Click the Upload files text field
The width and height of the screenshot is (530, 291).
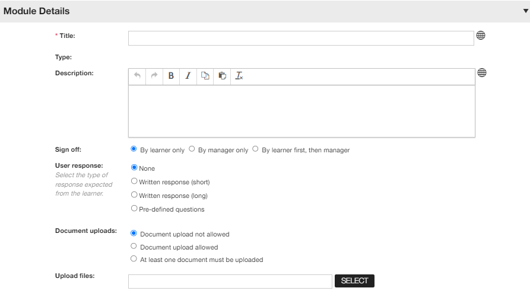pos(230,282)
